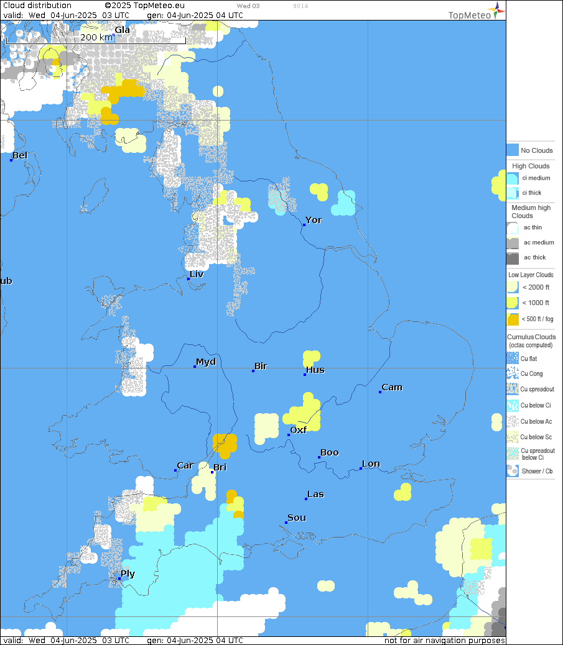The image size is (563, 645).
Task: Click the 'not for air navigation purposes' text
Action: pos(444,641)
